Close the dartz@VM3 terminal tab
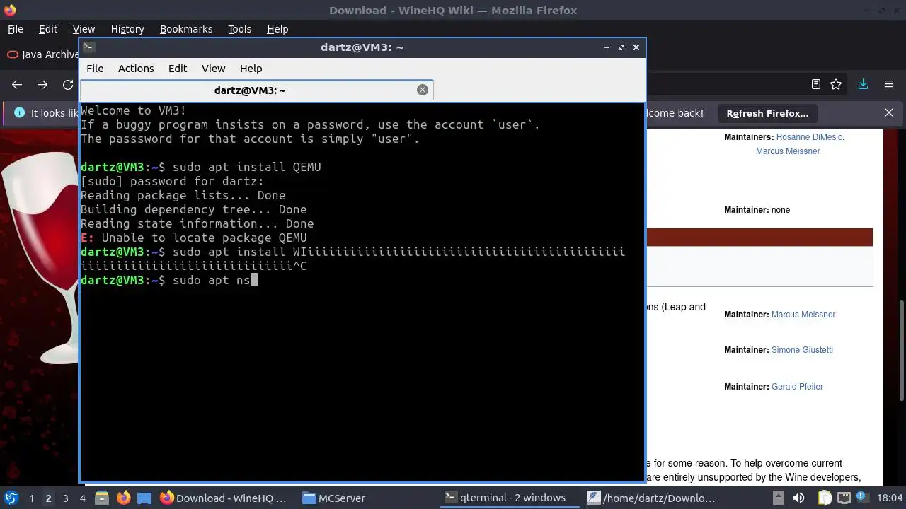Screen dimensions: 906x509 click(423, 90)
